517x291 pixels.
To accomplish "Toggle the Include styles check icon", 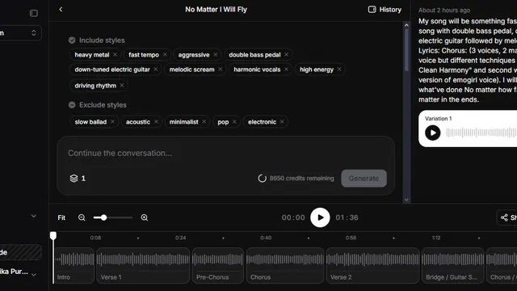I will pyautogui.click(x=72, y=40).
